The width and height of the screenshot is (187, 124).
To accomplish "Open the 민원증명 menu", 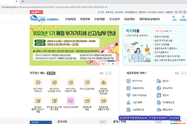I will click(85, 19).
